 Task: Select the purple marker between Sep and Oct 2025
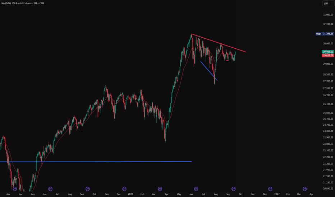88,189
